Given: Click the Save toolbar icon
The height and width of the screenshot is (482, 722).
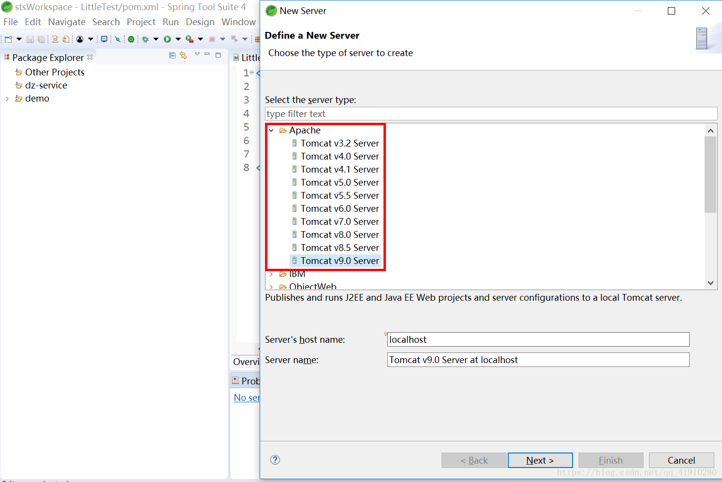Looking at the screenshot, I should click(x=30, y=39).
